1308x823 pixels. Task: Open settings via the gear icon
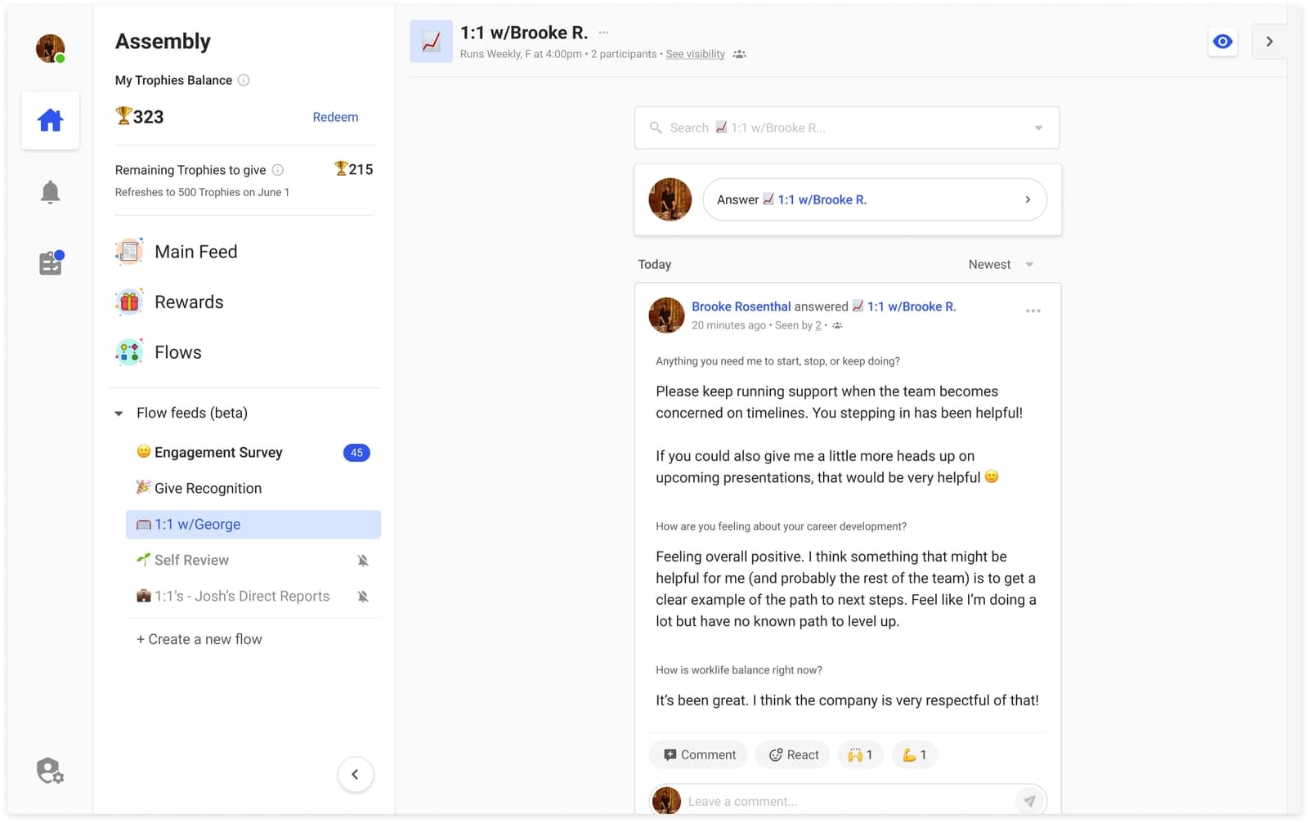(49, 770)
